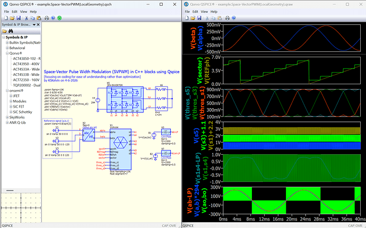Expand the ANR Q-Lib tree node
Image resolution: width=366 pixels, height=228 pixels.
pos(7,122)
